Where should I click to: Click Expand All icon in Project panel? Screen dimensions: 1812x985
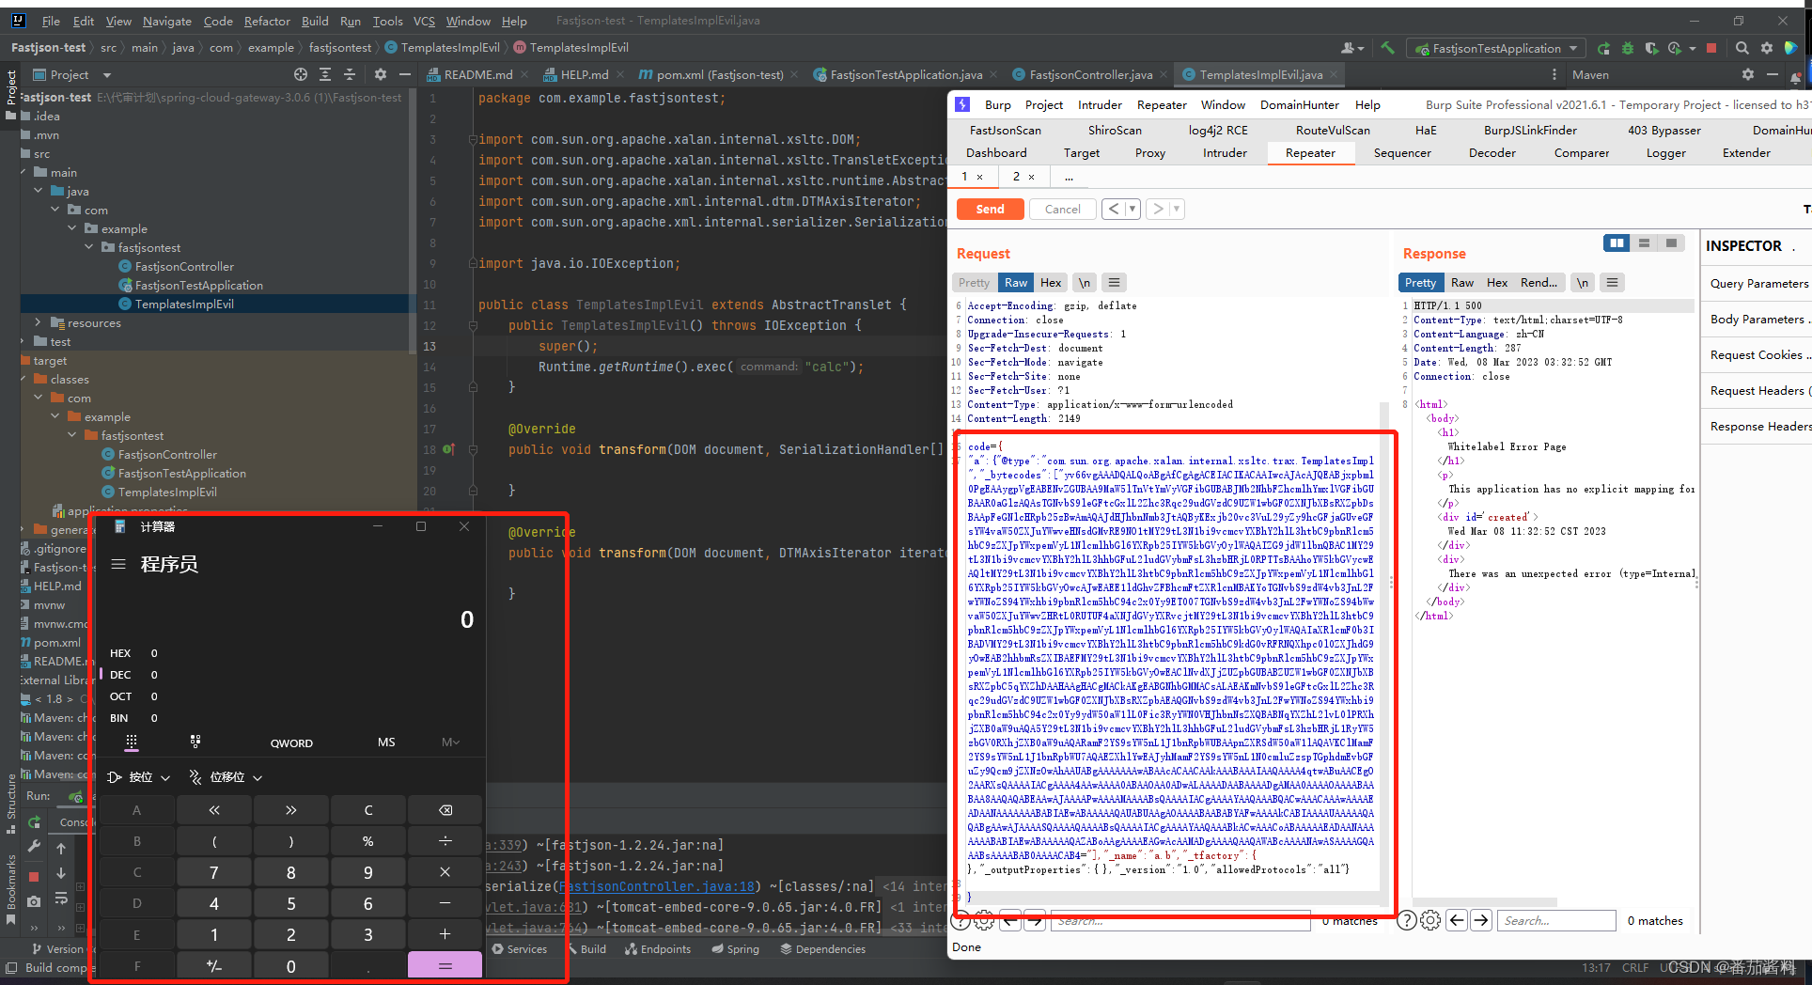click(x=325, y=74)
